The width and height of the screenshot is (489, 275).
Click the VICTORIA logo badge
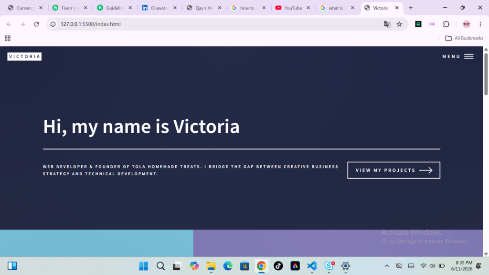click(24, 56)
